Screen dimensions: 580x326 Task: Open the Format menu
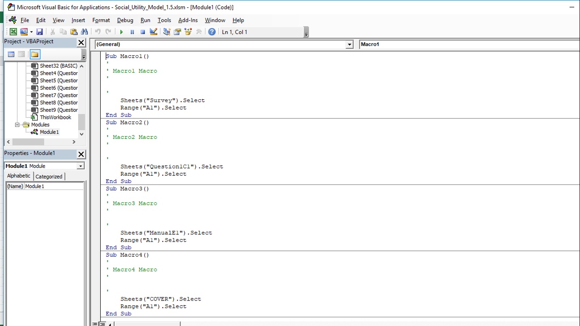point(101,20)
